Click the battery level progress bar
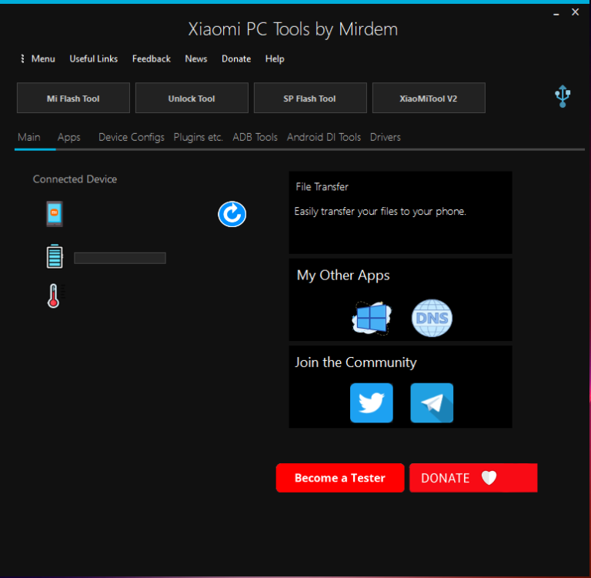This screenshot has width=591, height=578. click(x=120, y=258)
